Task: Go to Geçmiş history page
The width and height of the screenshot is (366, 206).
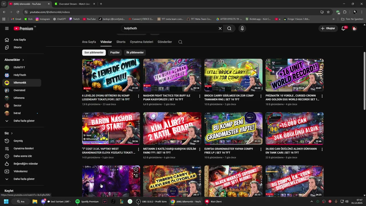Action: coord(22,141)
